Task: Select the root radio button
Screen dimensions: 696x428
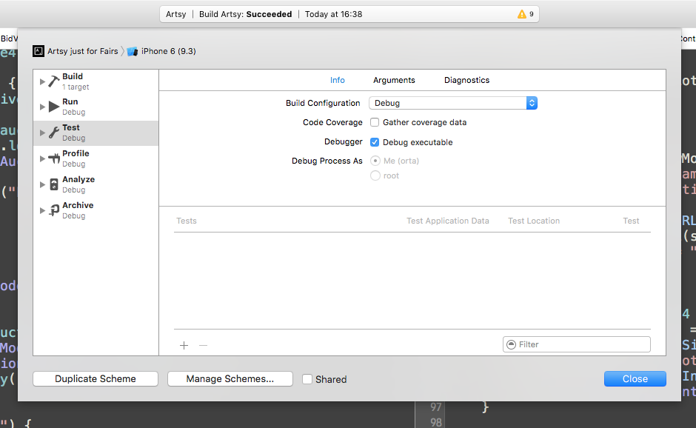Action: click(375, 175)
